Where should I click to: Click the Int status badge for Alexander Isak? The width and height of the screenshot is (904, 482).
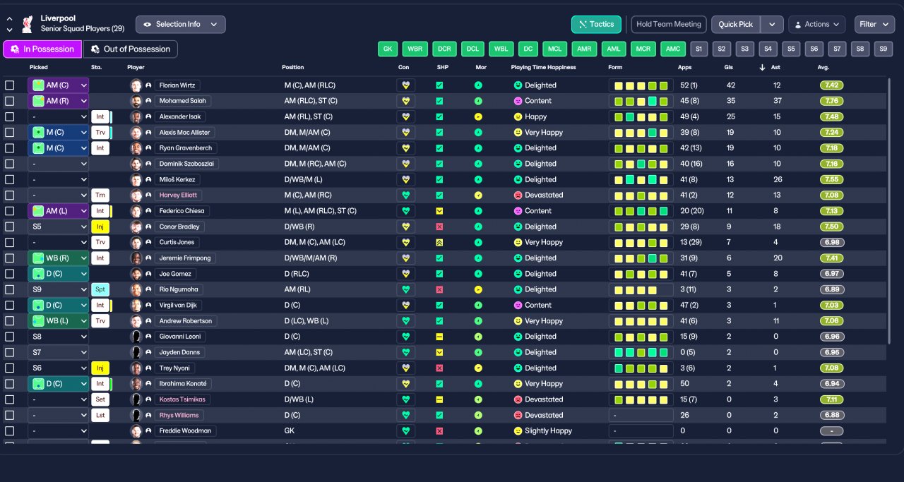click(100, 116)
